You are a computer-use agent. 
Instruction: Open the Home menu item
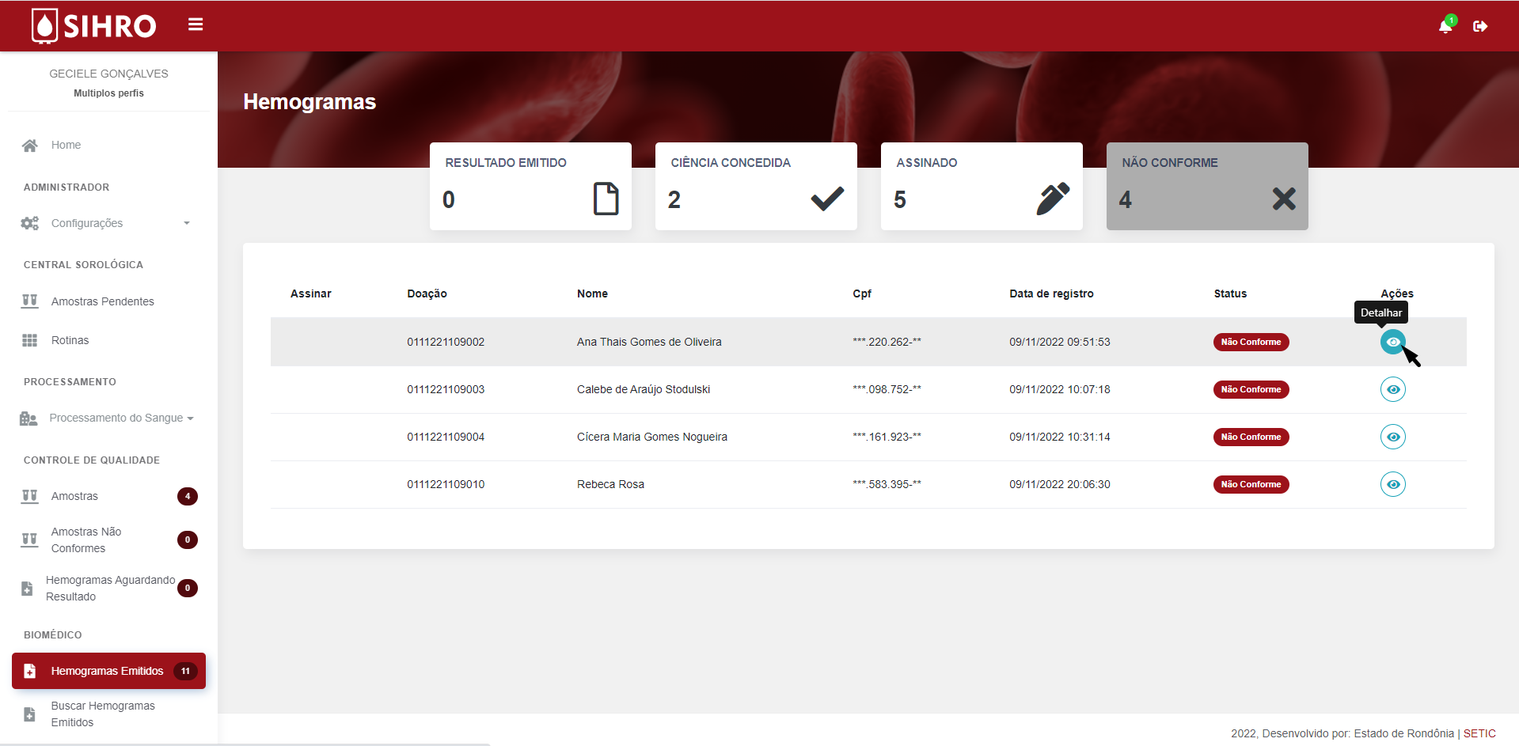[x=108, y=145]
